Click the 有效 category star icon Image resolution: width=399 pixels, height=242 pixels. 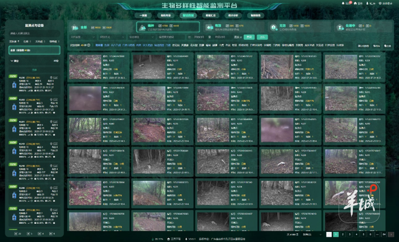click(x=209, y=27)
